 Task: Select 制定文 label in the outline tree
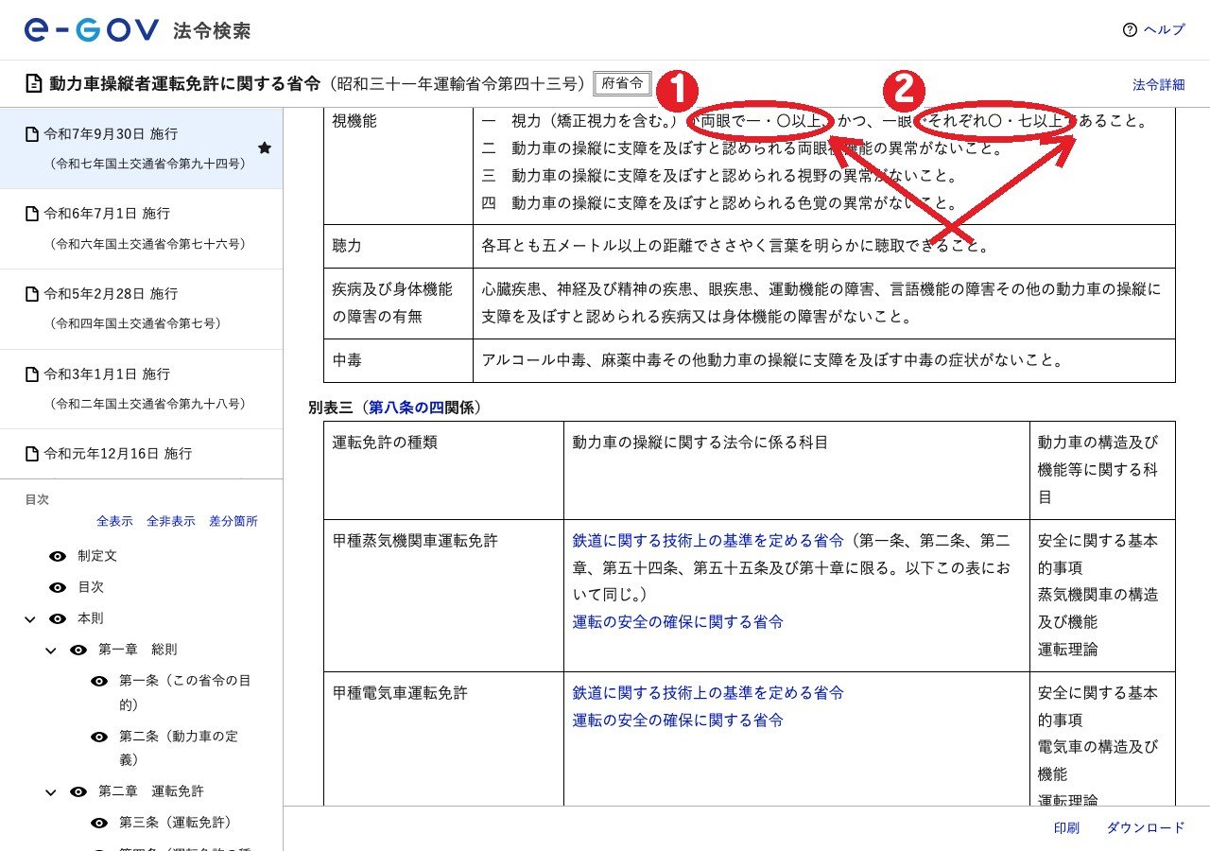97,556
